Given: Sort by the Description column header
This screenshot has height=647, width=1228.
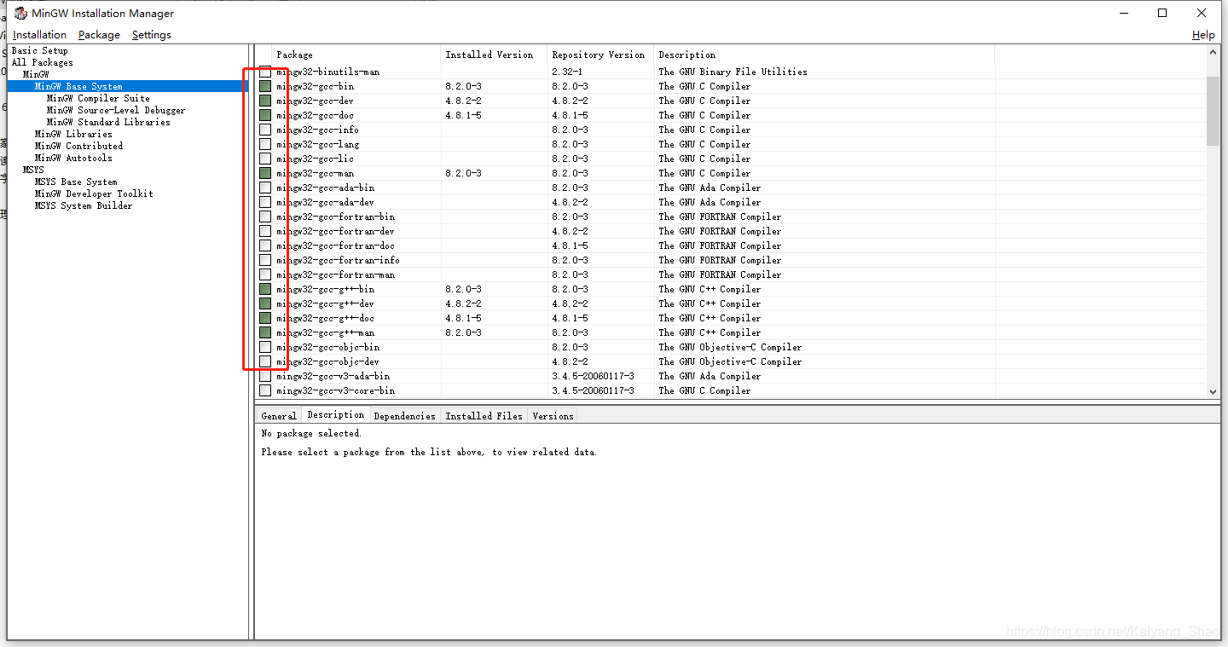Looking at the screenshot, I should 824,55.
